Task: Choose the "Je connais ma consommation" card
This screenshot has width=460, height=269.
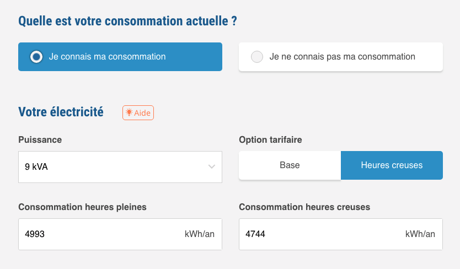Action: [120, 57]
